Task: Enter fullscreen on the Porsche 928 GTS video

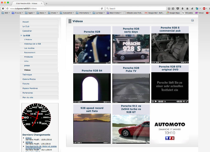Action: click(187, 102)
